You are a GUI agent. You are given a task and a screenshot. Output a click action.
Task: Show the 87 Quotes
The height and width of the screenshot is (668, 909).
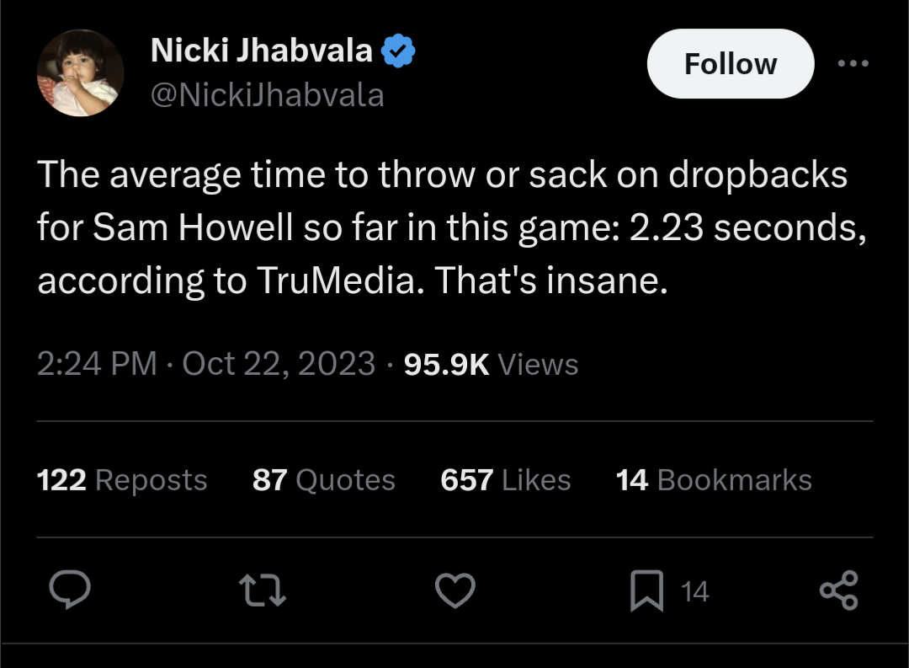click(x=323, y=480)
